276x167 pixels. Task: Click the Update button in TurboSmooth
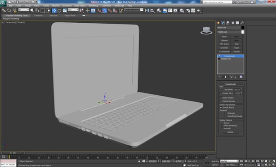point(230,132)
